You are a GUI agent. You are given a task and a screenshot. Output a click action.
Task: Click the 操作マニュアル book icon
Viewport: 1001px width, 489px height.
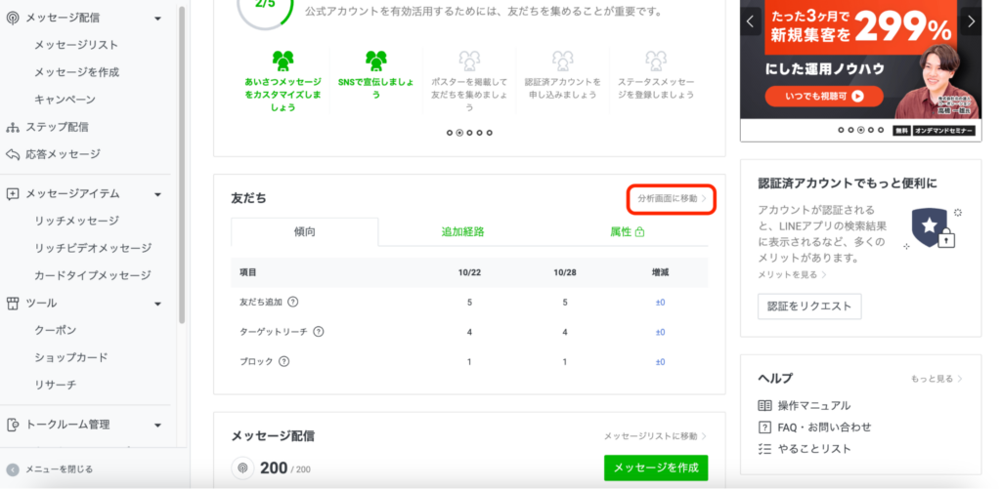tap(764, 405)
